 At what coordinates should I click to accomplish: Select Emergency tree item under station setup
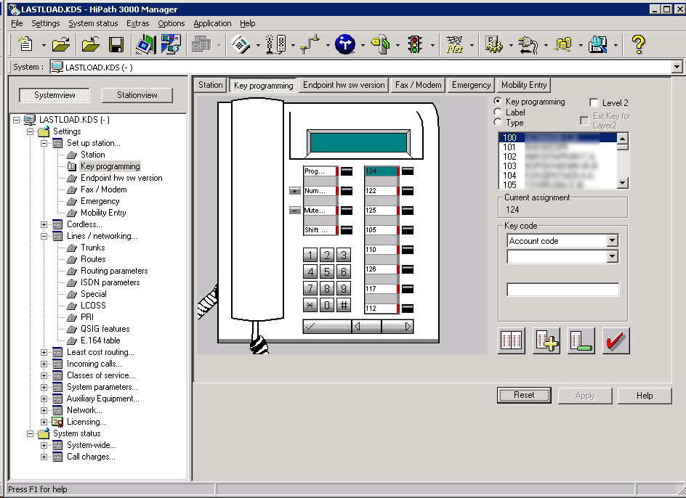click(x=100, y=201)
